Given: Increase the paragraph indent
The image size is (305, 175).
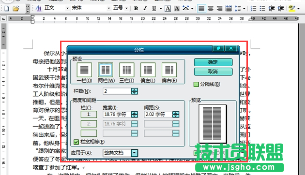Looking at the screenshot, I should tap(280, 8).
